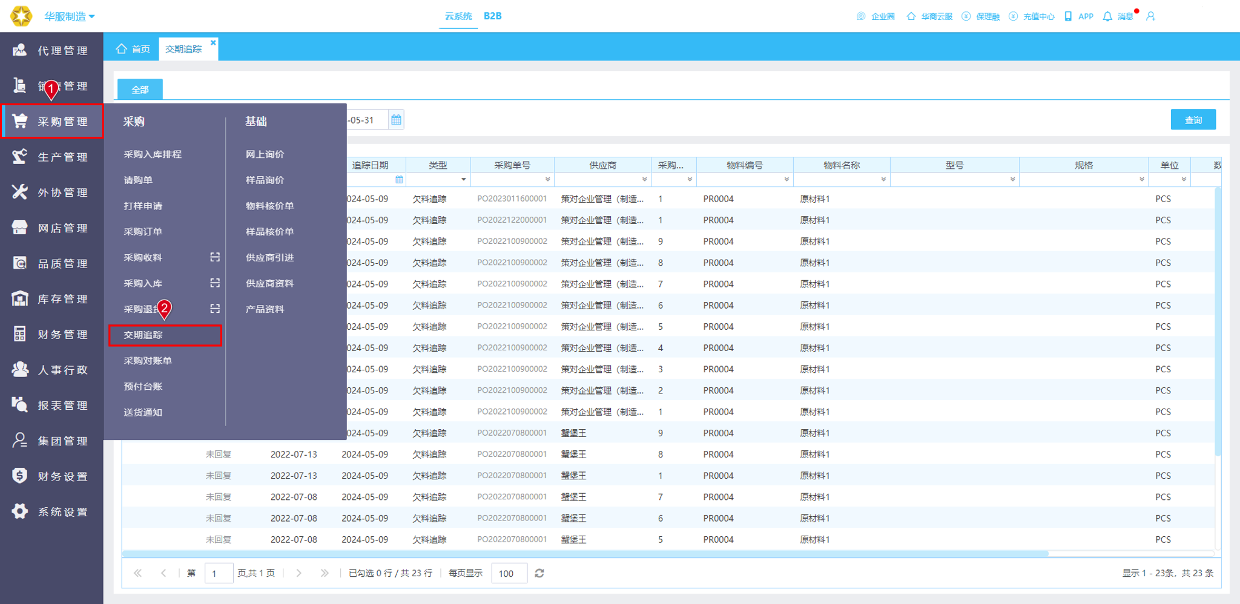Open the 代理管理 sidebar module
The height and width of the screenshot is (604, 1240).
(x=51, y=50)
